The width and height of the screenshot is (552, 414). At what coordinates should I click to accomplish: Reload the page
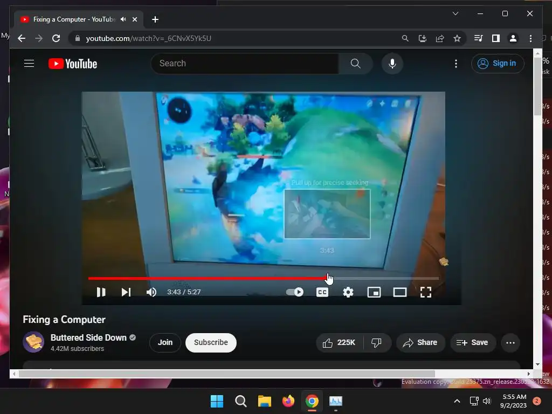(x=56, y=38)
